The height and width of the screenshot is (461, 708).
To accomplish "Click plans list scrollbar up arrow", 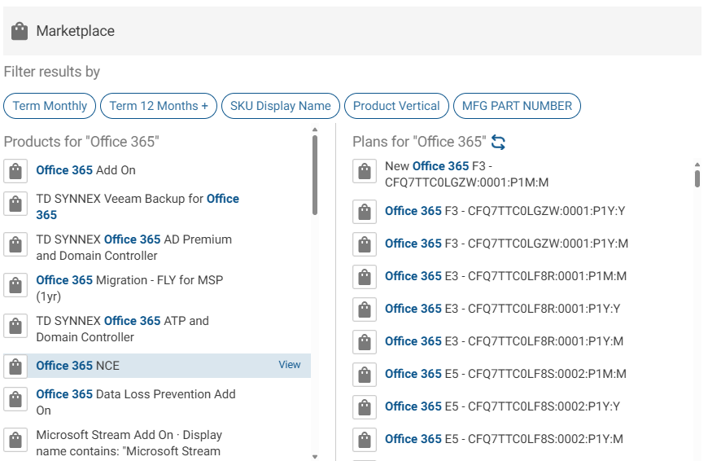I will click(697, 165).
